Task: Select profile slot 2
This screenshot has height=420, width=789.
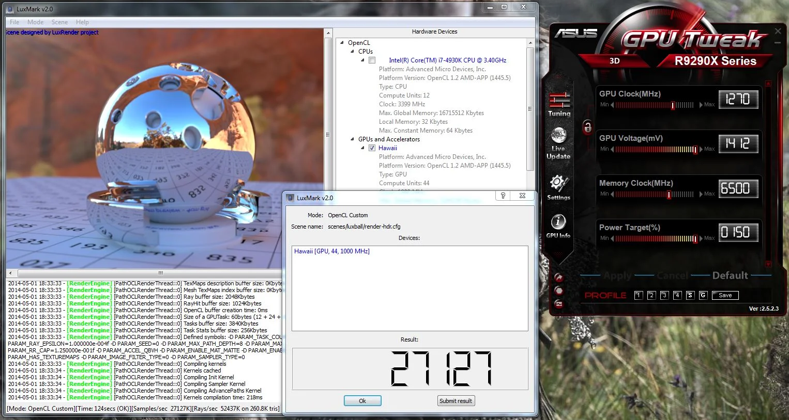Action: point(651,295)
